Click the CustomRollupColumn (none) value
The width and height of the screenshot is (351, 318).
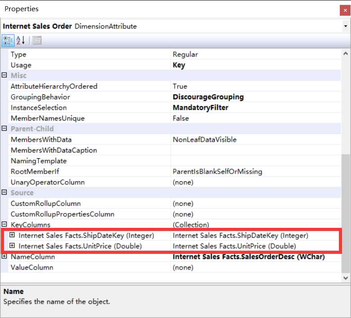(x=183, y=204)
